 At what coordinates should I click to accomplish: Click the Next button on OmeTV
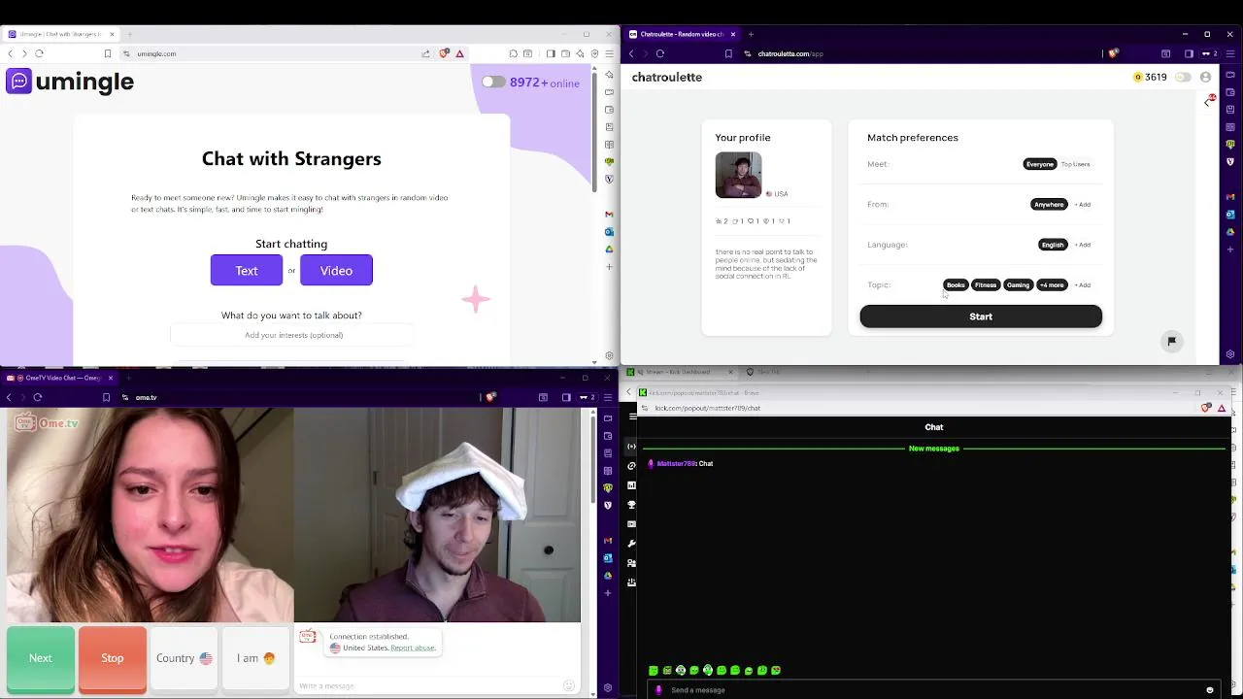point(40,659)
